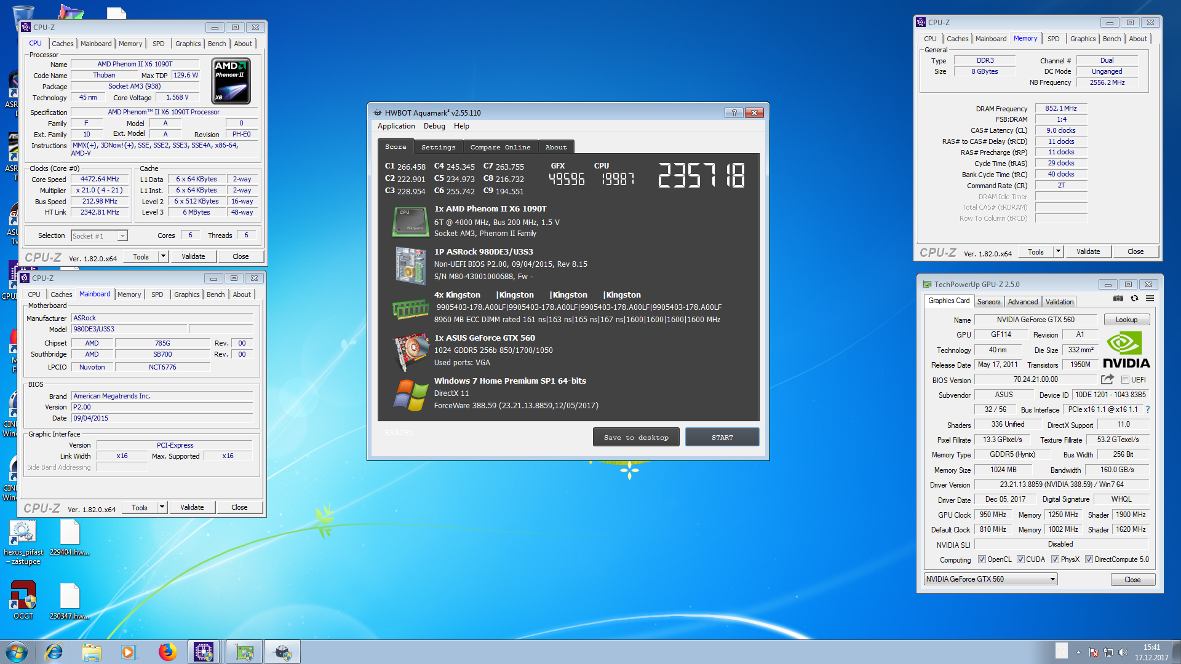The height and width of the screenshot is (664, 1181).
Task: Launch Internet Explorer from the taskbar
Action: pos(54,652)
